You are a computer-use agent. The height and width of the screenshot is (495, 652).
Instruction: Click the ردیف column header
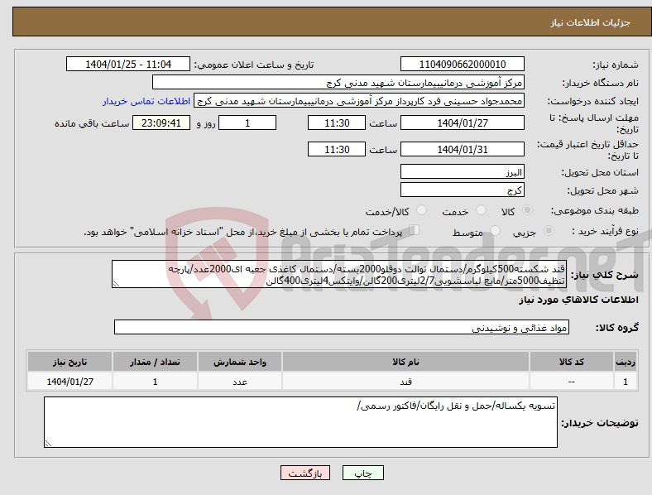pos(626,362)
